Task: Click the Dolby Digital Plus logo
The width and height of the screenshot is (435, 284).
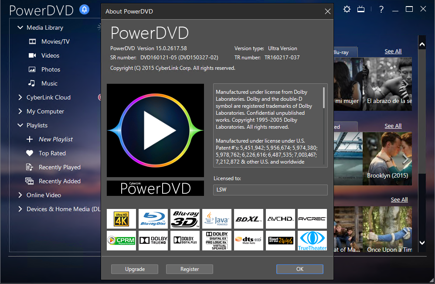Action: pyautogui.click(x=185, y=241)
